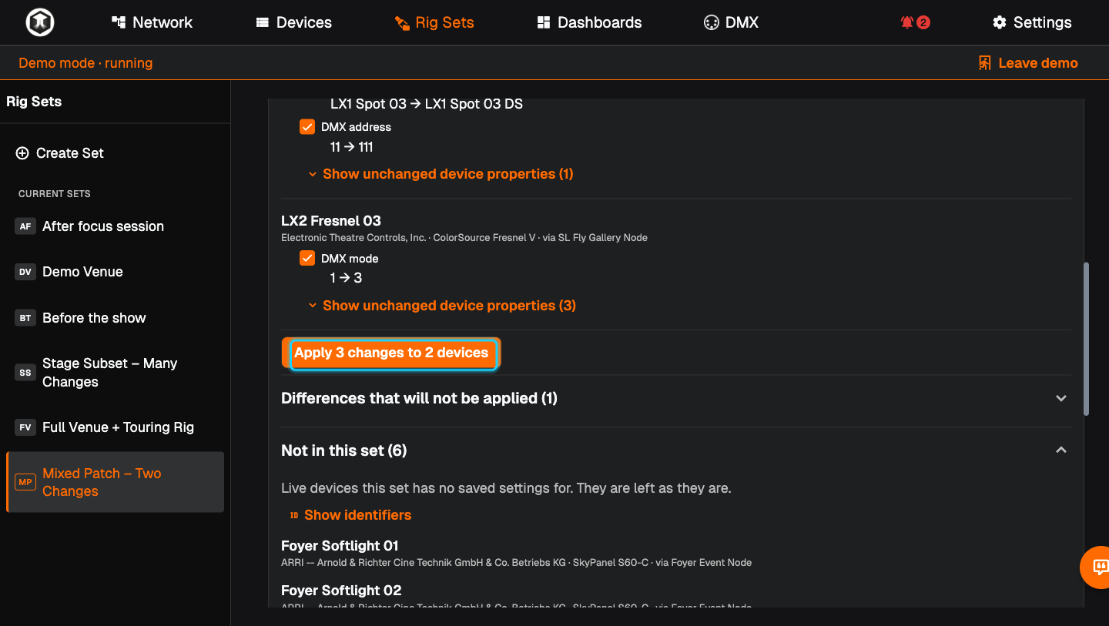
Task: Click the DMX connector icon
Action: tap(711, 22)
